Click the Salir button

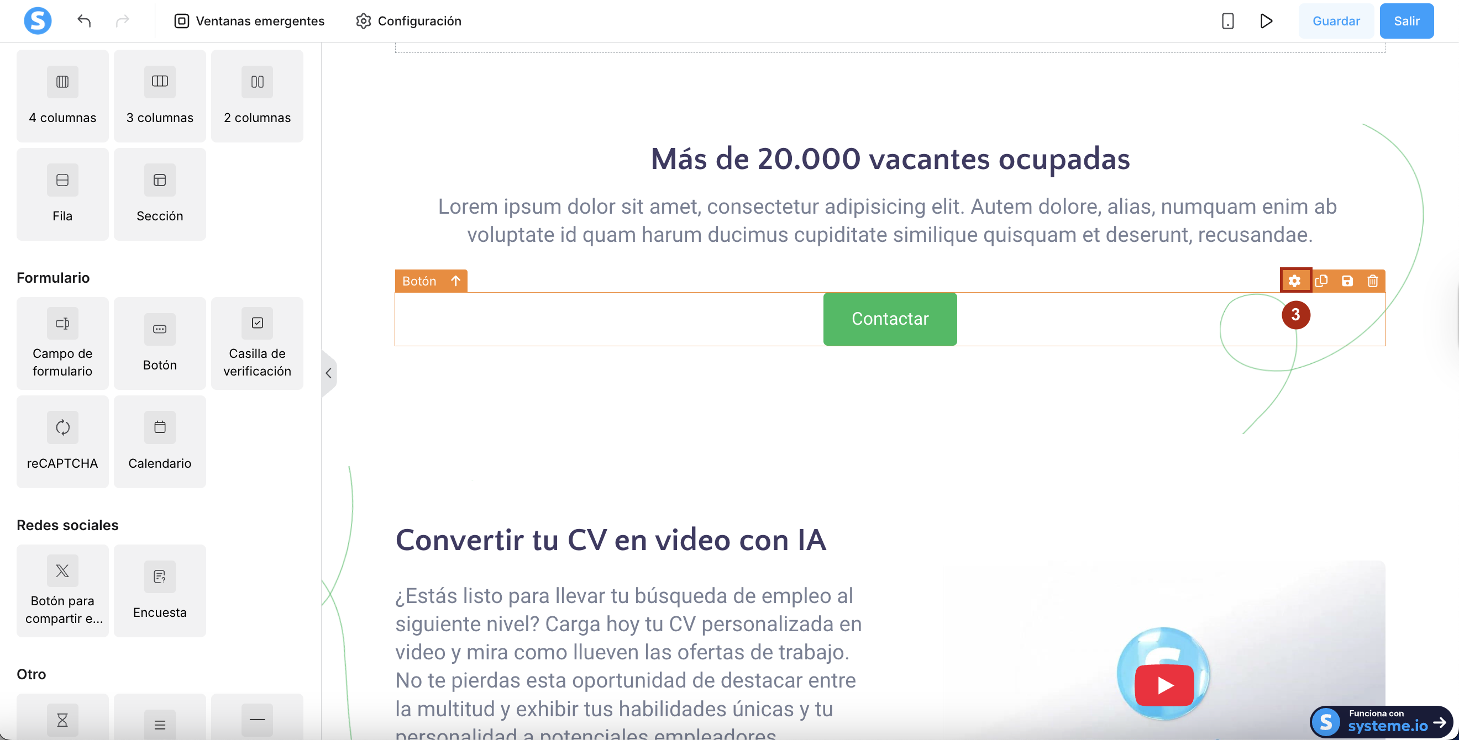[1406, 21]
